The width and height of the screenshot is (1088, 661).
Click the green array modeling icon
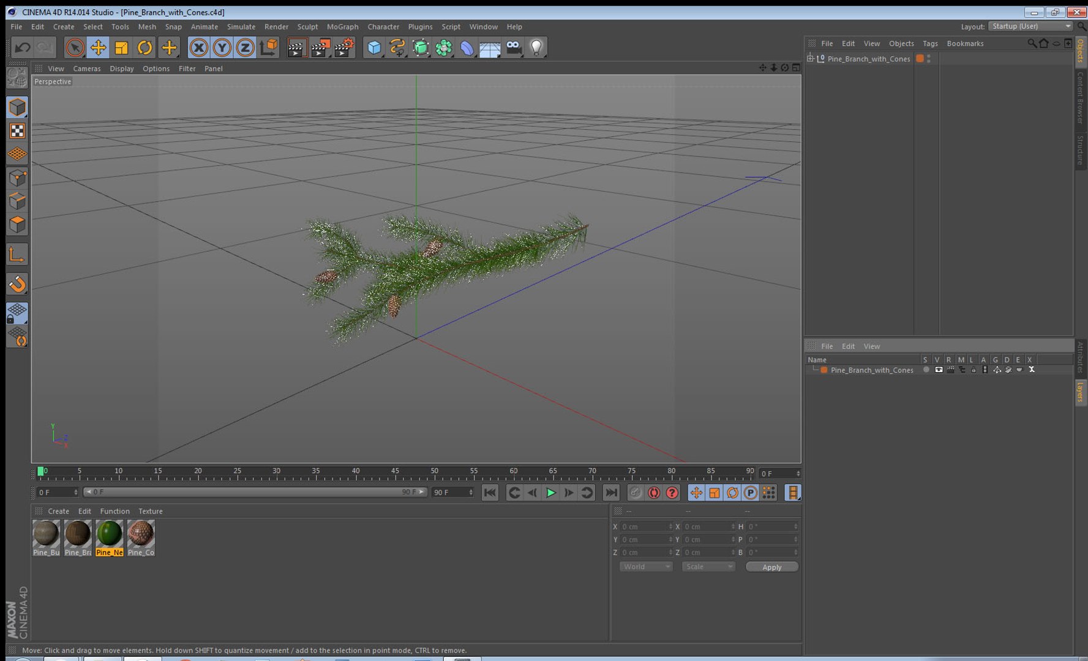(x=444, y=47)
